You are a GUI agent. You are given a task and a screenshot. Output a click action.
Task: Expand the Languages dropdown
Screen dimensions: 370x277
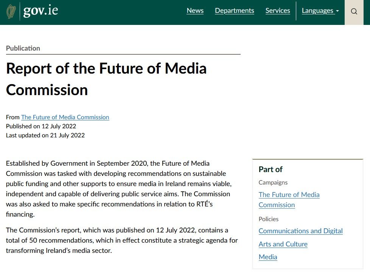(x=318, y=11)
